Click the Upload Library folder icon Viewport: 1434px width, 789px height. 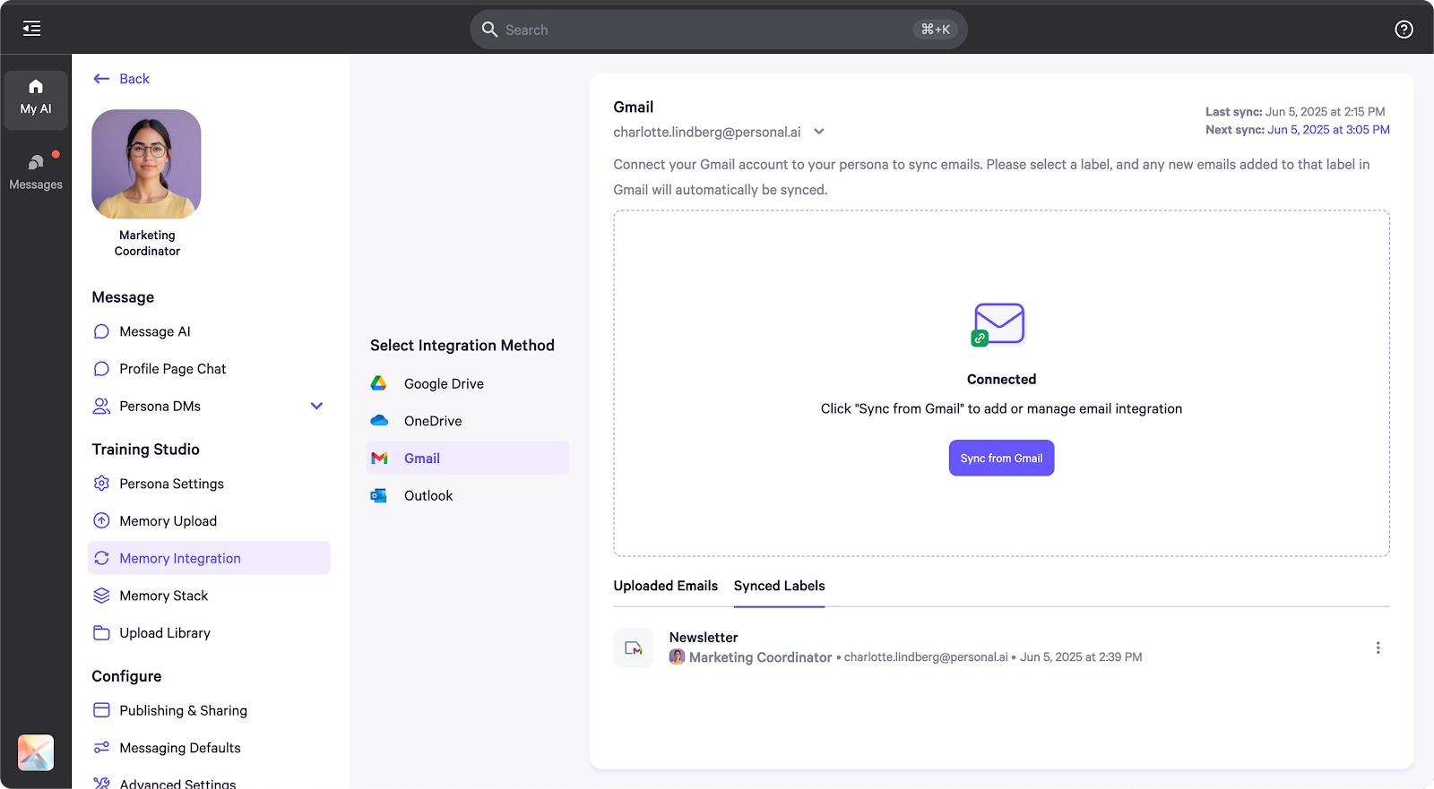(x=101, y=632)
